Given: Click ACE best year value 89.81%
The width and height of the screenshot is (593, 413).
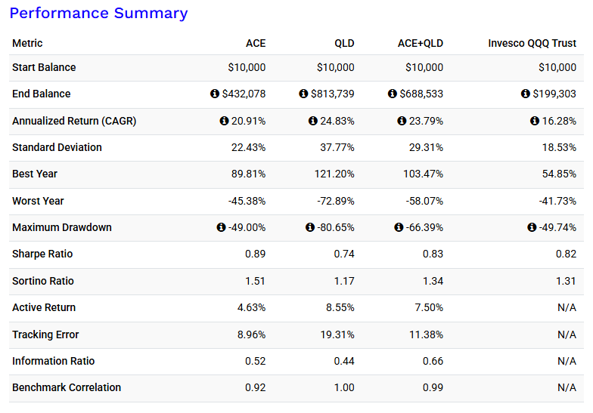Looking at the screenshot, I should pos(248,174).
